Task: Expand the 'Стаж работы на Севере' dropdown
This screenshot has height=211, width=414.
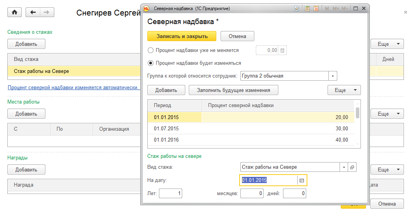Action: click(x=343, y=167)
